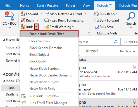Viewport: 138px width, 107px height.
Task: Click the Bulk Forward icon
Action: [x=97, y=20]
